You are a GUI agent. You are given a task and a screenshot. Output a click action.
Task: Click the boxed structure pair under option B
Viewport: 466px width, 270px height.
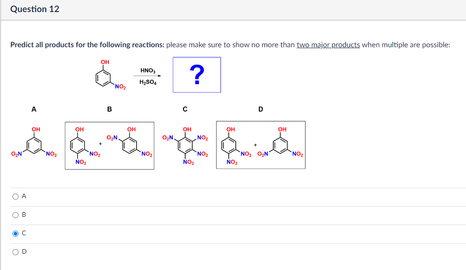pyautogui.click(x=109, y=145)
